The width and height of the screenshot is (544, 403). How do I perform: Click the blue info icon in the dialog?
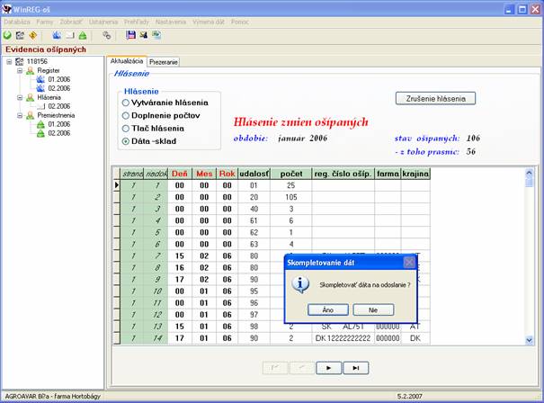(300, 285)
